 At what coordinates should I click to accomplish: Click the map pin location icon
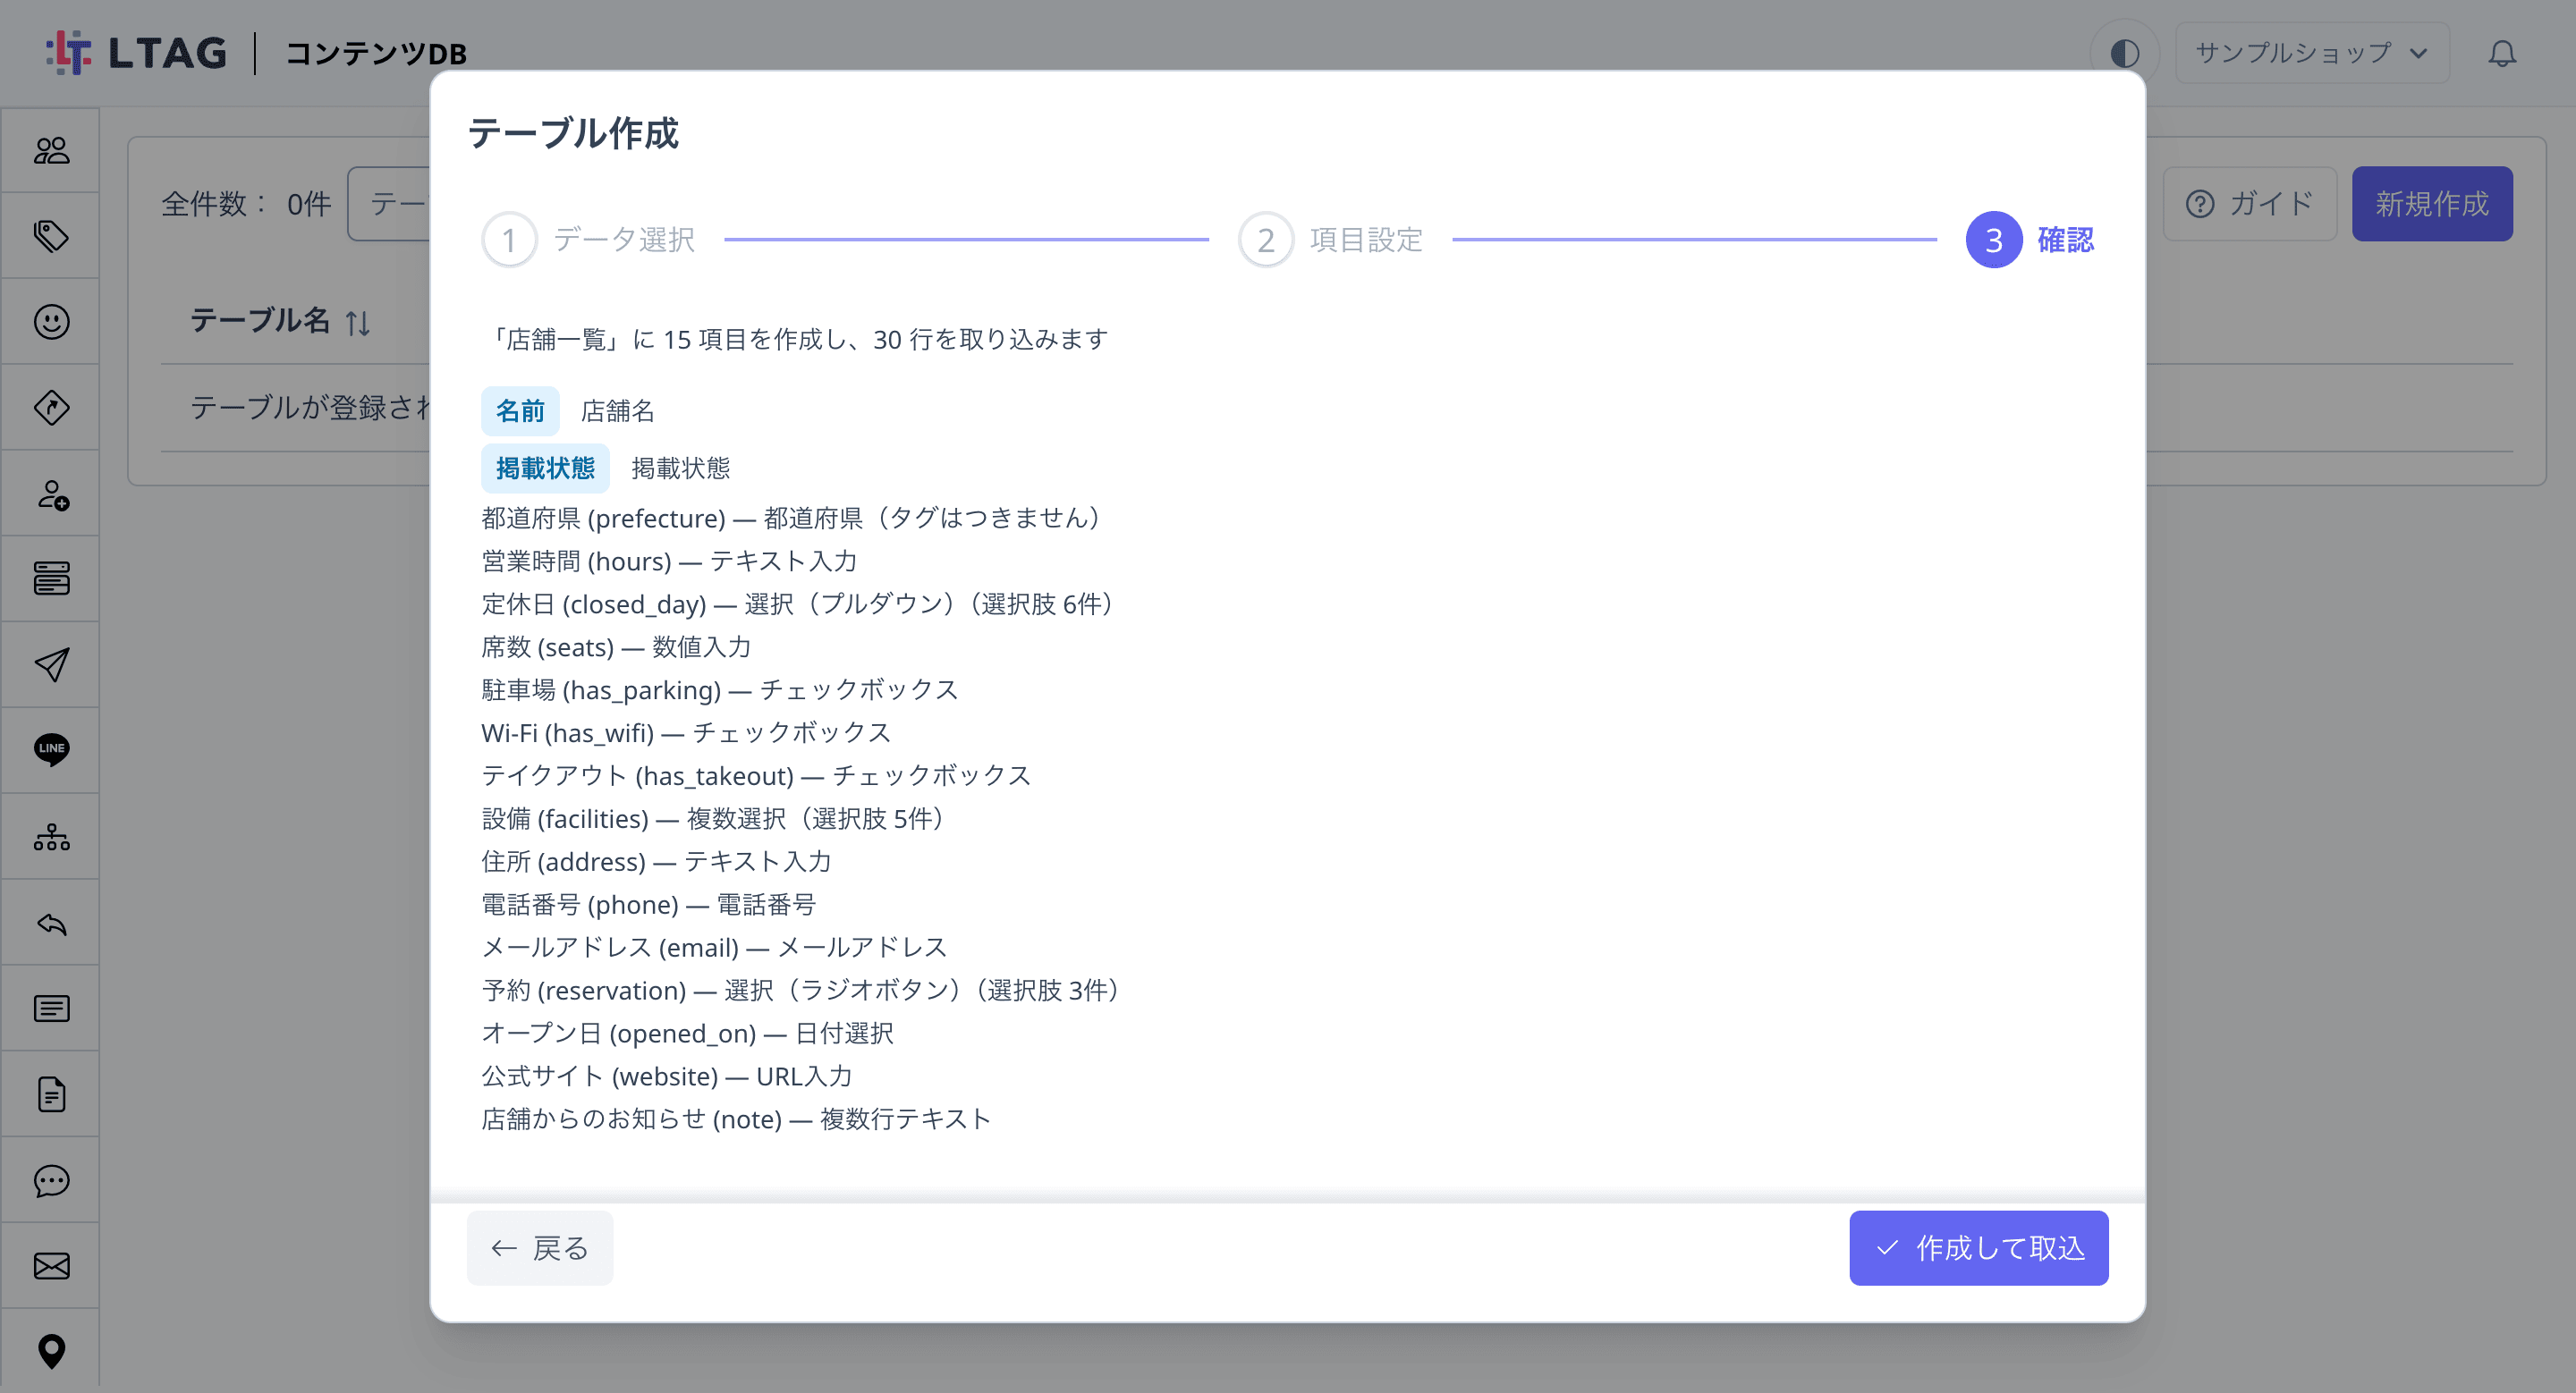[x=51, y=1351]
